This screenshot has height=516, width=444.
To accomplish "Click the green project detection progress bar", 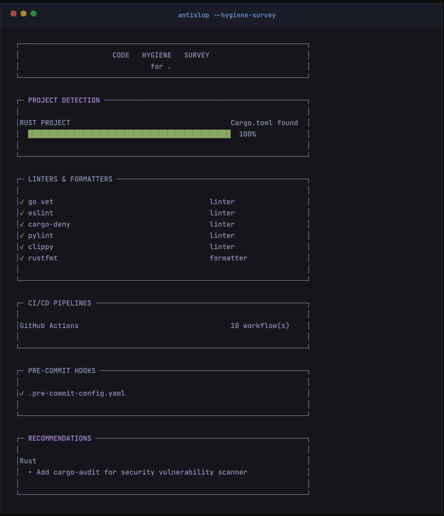I will (x=129, y=134).
